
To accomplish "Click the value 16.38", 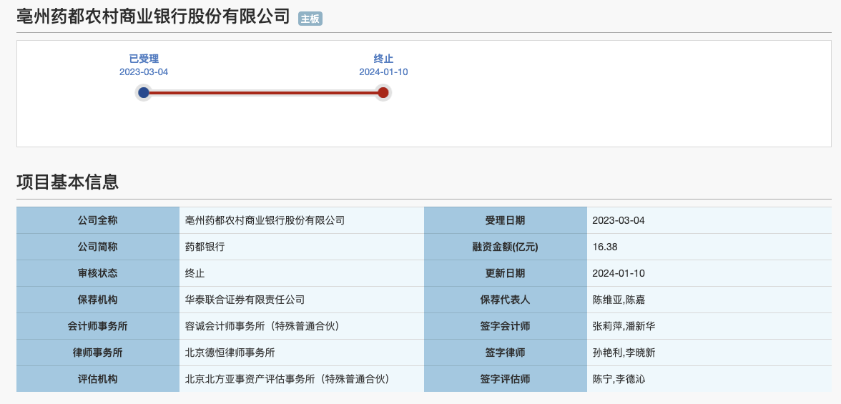I will tap(605, 247).
